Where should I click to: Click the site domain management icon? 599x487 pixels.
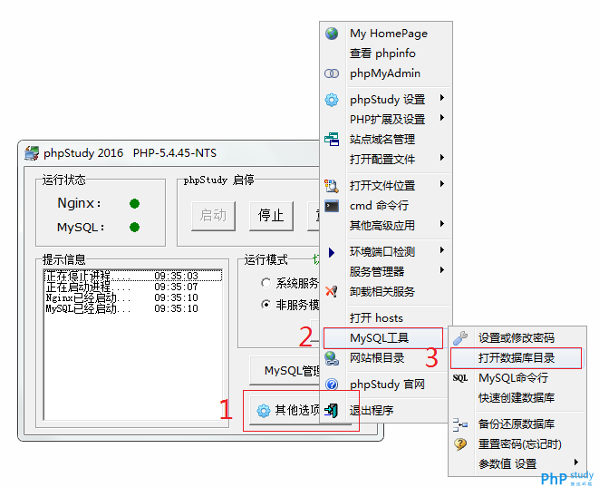click(332, 139)
